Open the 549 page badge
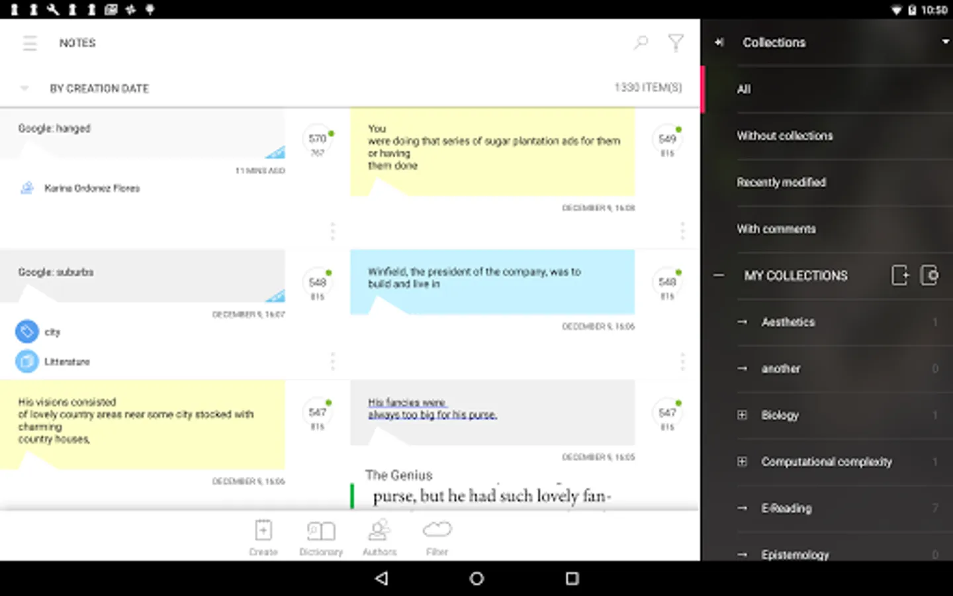This screenshot has height=596, width=953. (x=668, y=141)
